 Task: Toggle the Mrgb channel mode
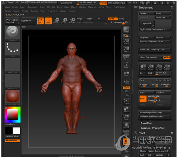pyautogui.click(x=80, y=19)
